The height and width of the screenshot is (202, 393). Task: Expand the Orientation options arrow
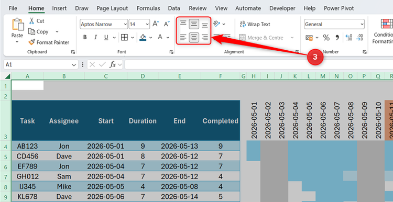(x=224, y=24)
